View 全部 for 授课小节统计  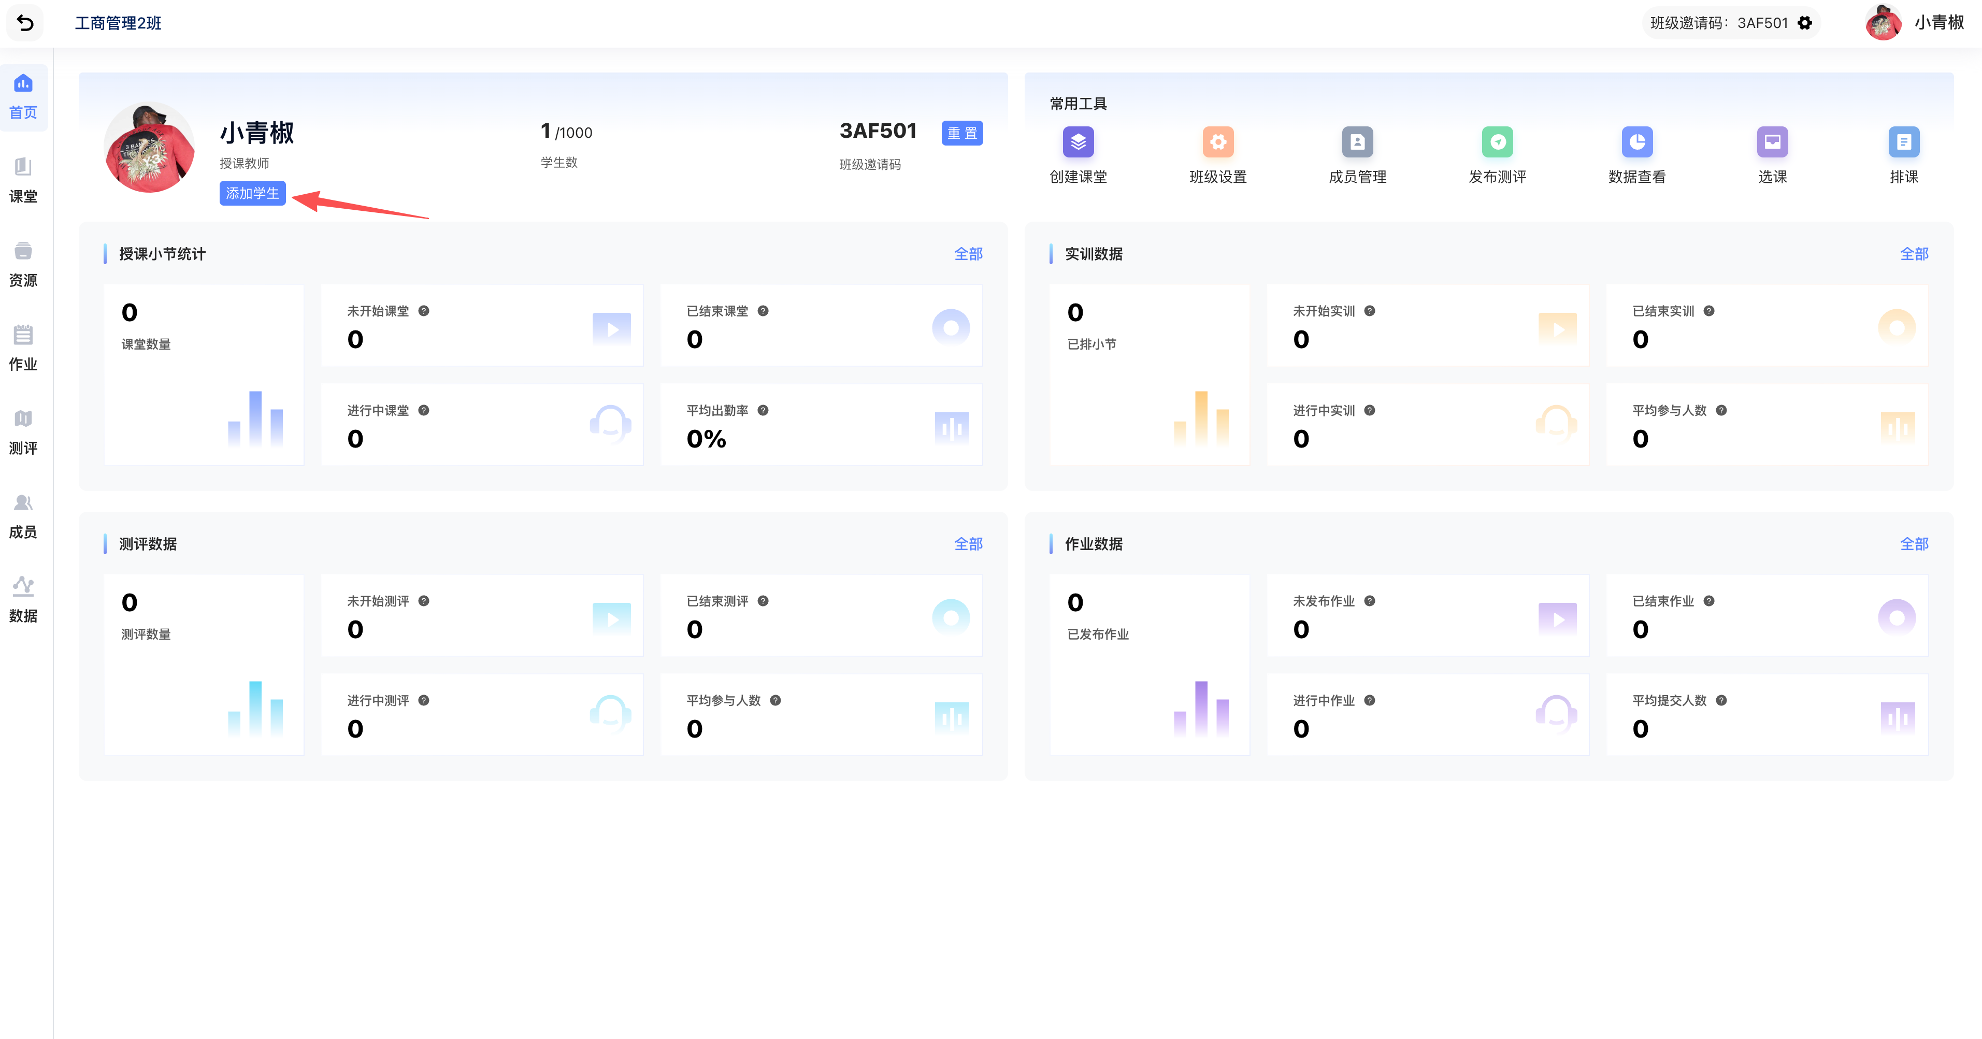(x=968, y=254)
